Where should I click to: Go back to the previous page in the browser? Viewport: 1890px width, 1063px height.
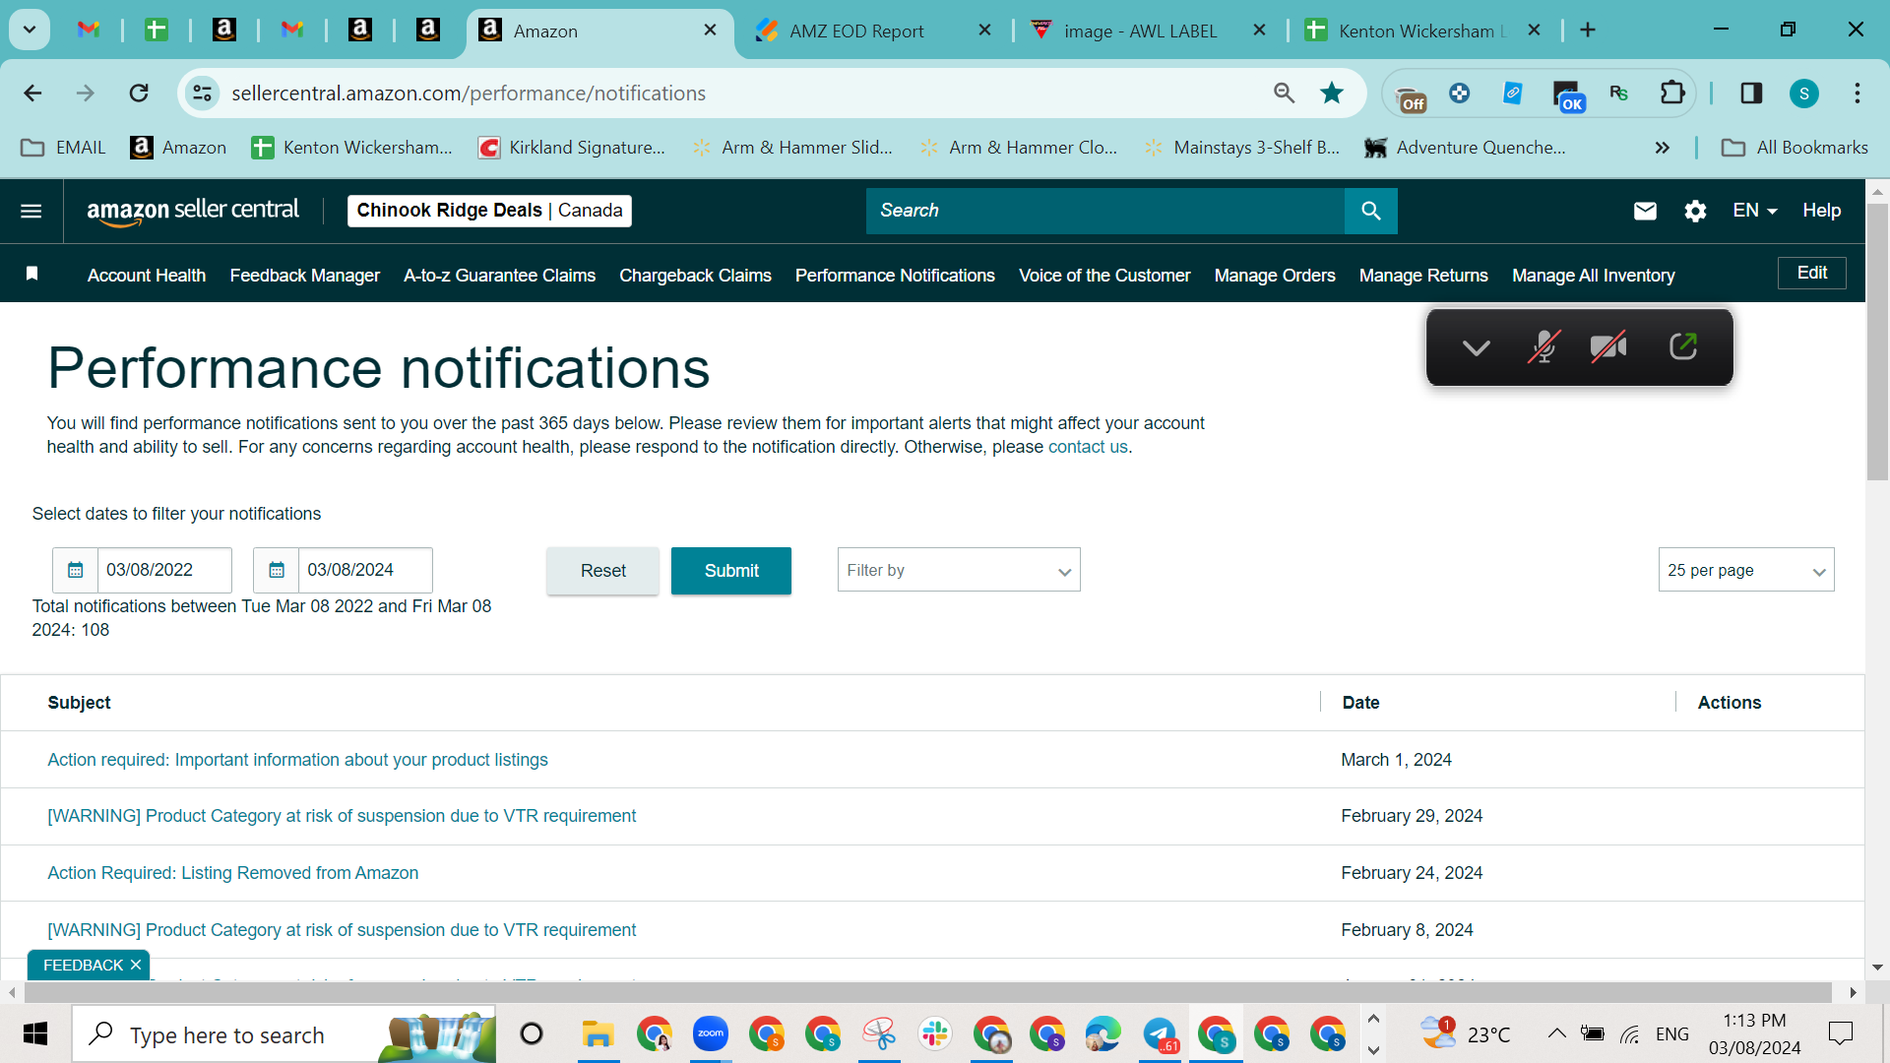[32, 94]
